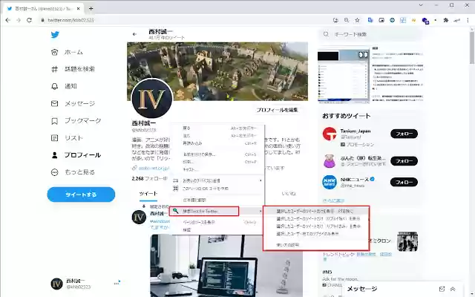Expand お使いのデバイスに送信 submenu
The width and height of the screenshot is (475, 297).
(x=217, y=180)
